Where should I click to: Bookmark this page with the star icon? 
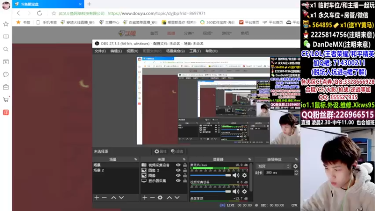[x=54, y=14]
